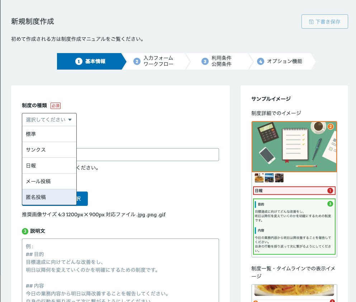
Task: Click the 内容 heading in sample
Action: (261, 231)
